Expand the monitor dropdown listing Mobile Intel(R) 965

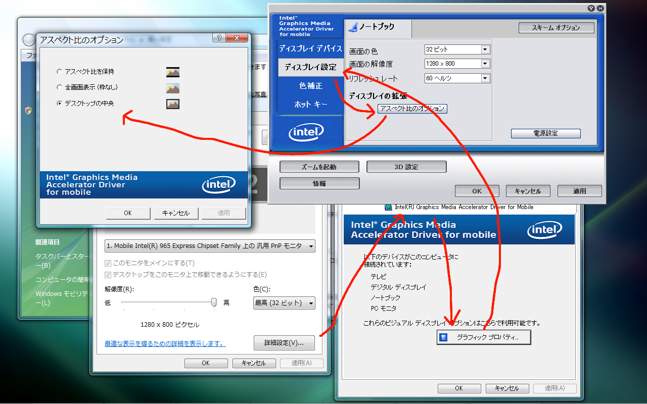coord(210,246)
